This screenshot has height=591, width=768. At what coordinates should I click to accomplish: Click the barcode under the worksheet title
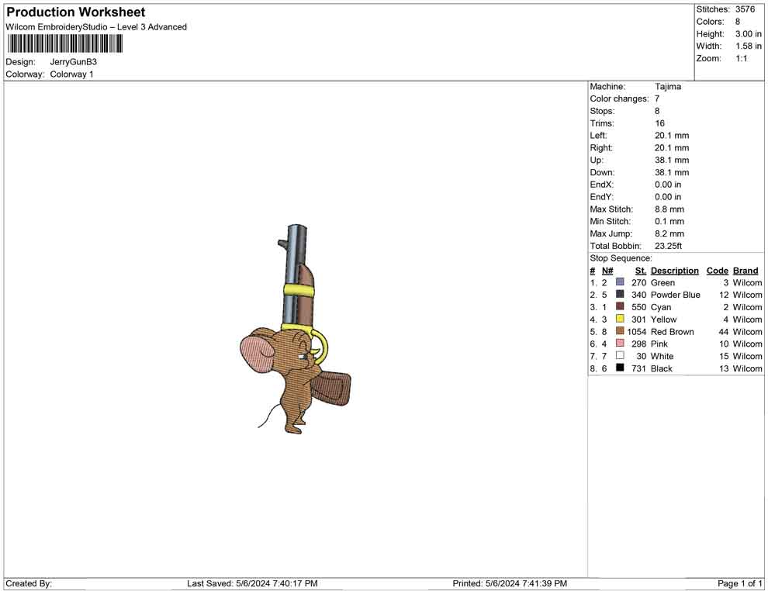(x=64, y=44)
